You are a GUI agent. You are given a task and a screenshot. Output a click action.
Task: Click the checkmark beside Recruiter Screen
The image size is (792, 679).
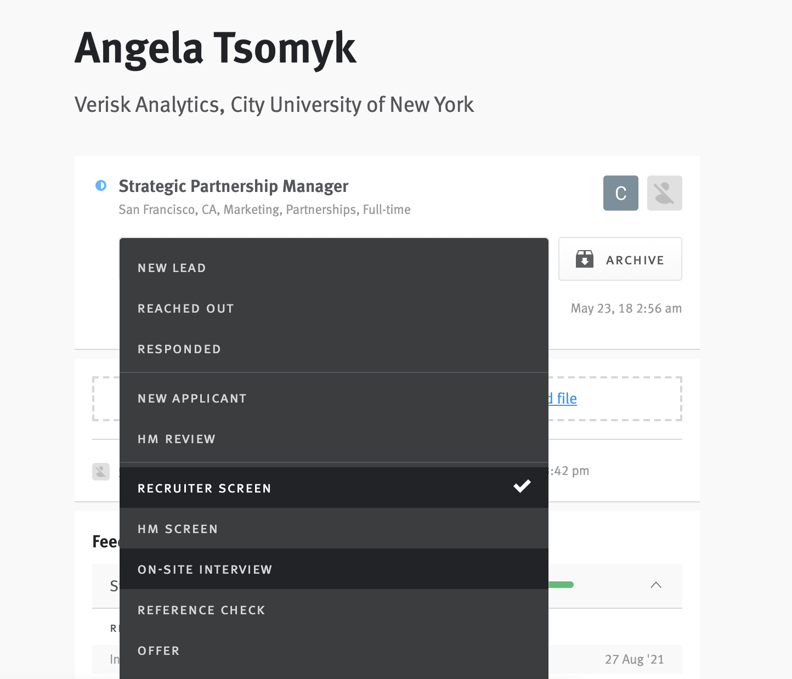pyautogui.click(x=522, y=486)
